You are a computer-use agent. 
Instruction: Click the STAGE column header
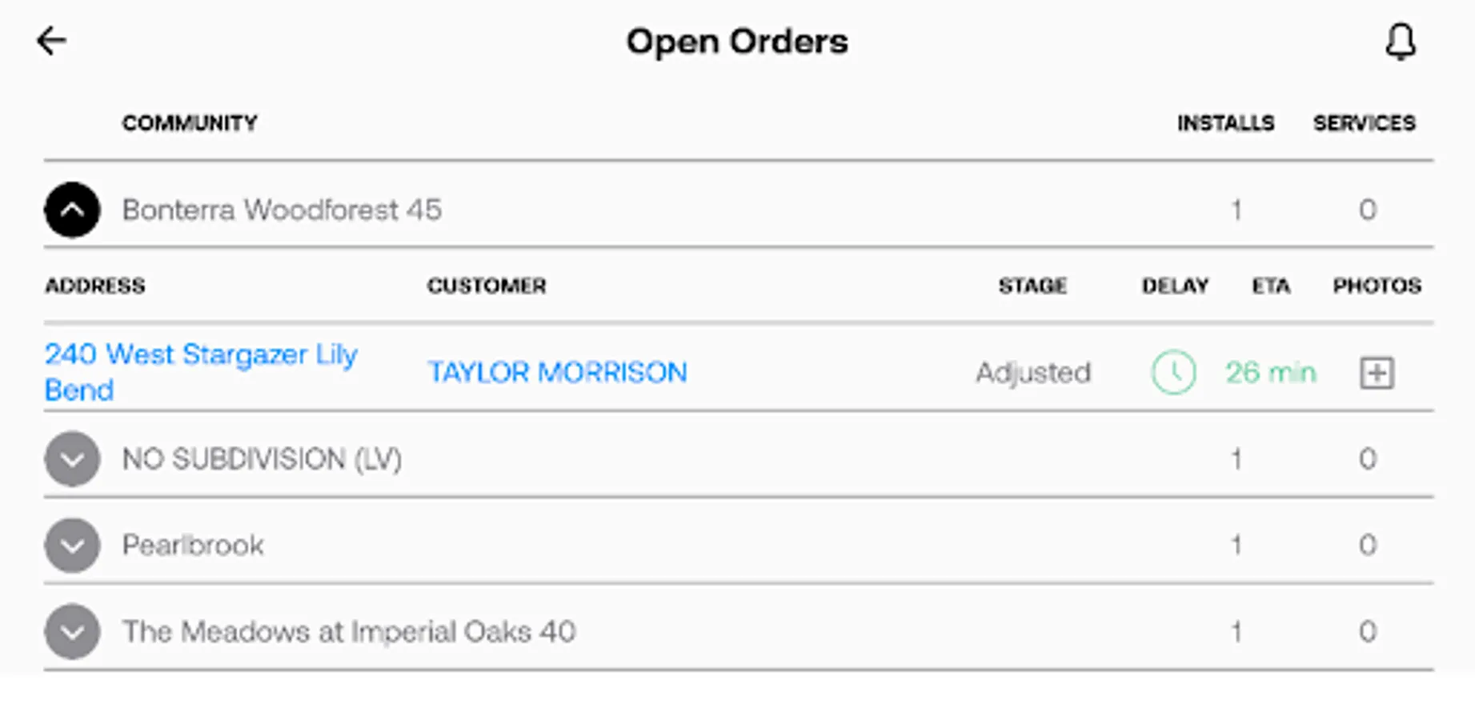pos(1032,286)
